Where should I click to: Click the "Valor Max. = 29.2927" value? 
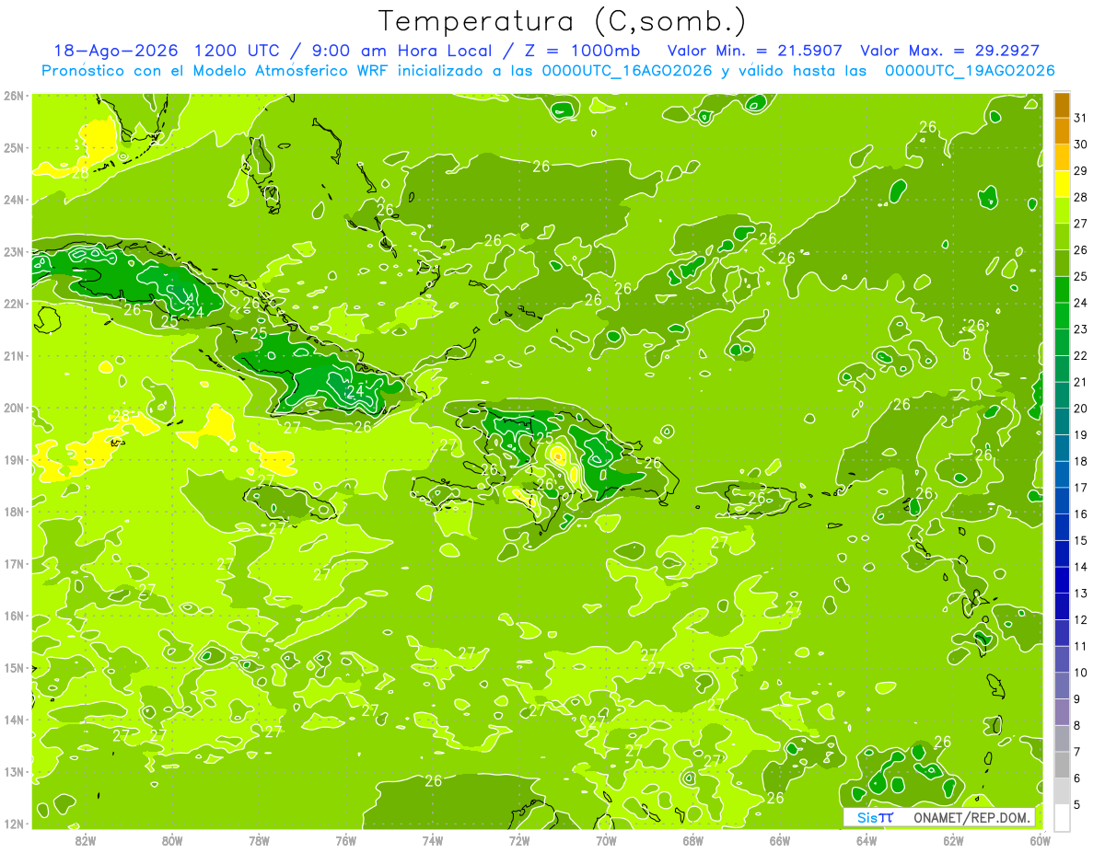(950, 51)
